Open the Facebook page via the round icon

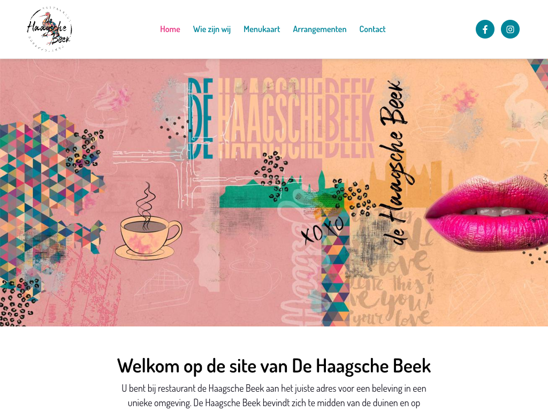coord(485,29)
